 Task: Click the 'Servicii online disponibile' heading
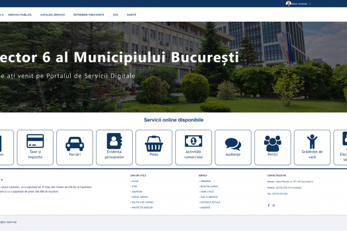pyautogui.click(x=173, y=120)
